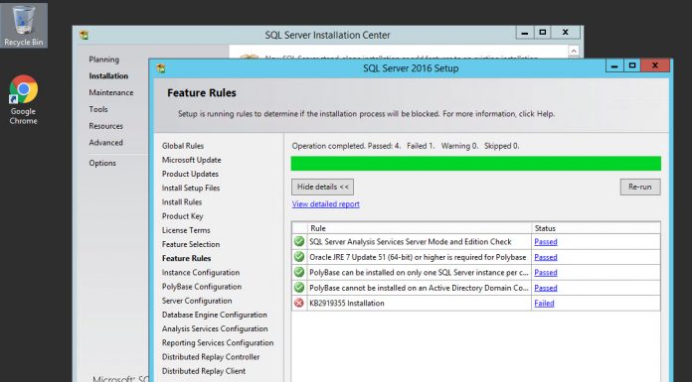
Task: Click scroll-up arrow in Installation Center
Action: click(574, 52)
